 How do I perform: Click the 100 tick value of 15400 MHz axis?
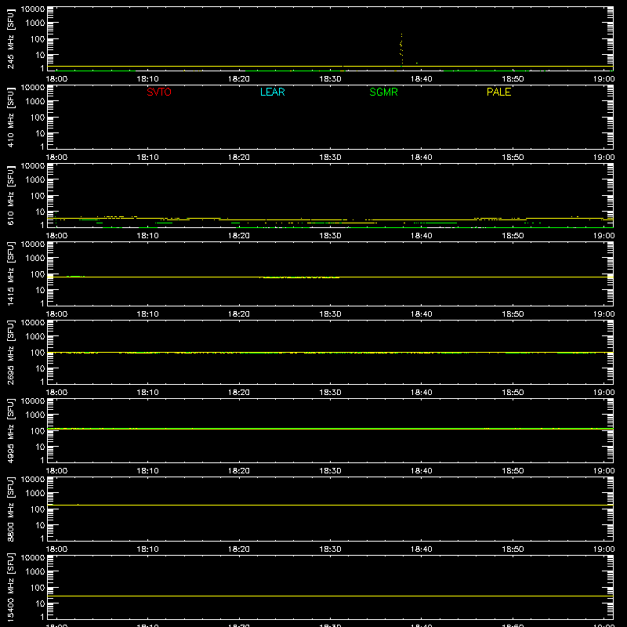[38, 588]
